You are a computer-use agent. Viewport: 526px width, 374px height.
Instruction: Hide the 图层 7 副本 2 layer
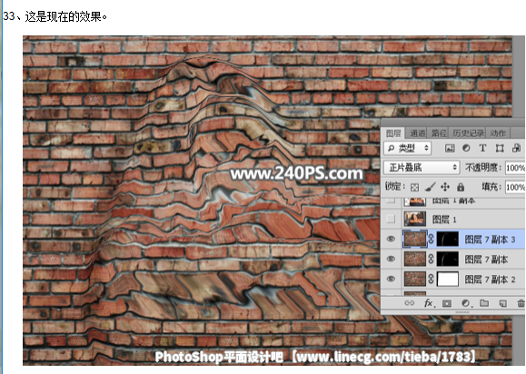click(x=391, y=279)
